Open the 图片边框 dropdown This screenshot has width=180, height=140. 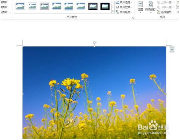(124, 2)
